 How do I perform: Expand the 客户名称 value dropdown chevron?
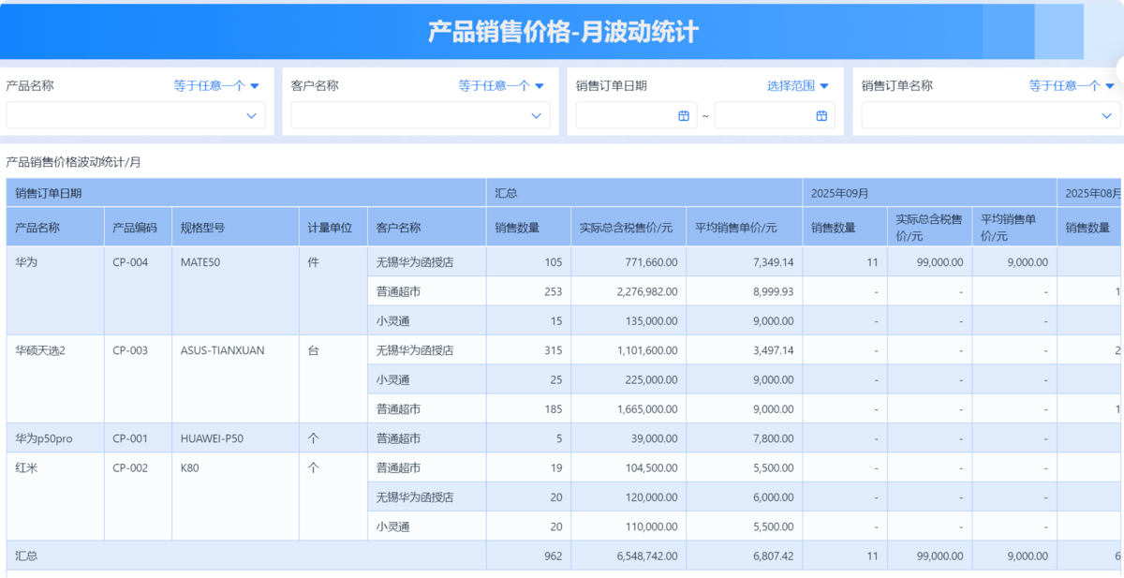[x=536, y=115]
